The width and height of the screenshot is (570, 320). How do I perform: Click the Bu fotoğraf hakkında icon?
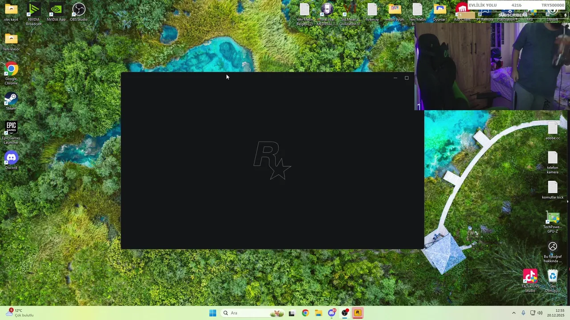coord(553,252)
